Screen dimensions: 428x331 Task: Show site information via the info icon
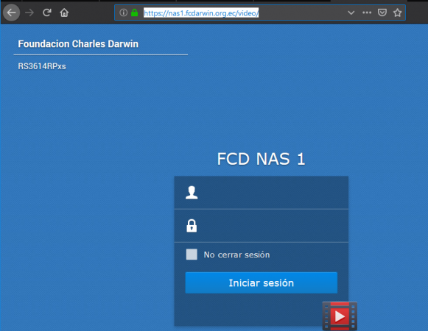click(123, 13)
